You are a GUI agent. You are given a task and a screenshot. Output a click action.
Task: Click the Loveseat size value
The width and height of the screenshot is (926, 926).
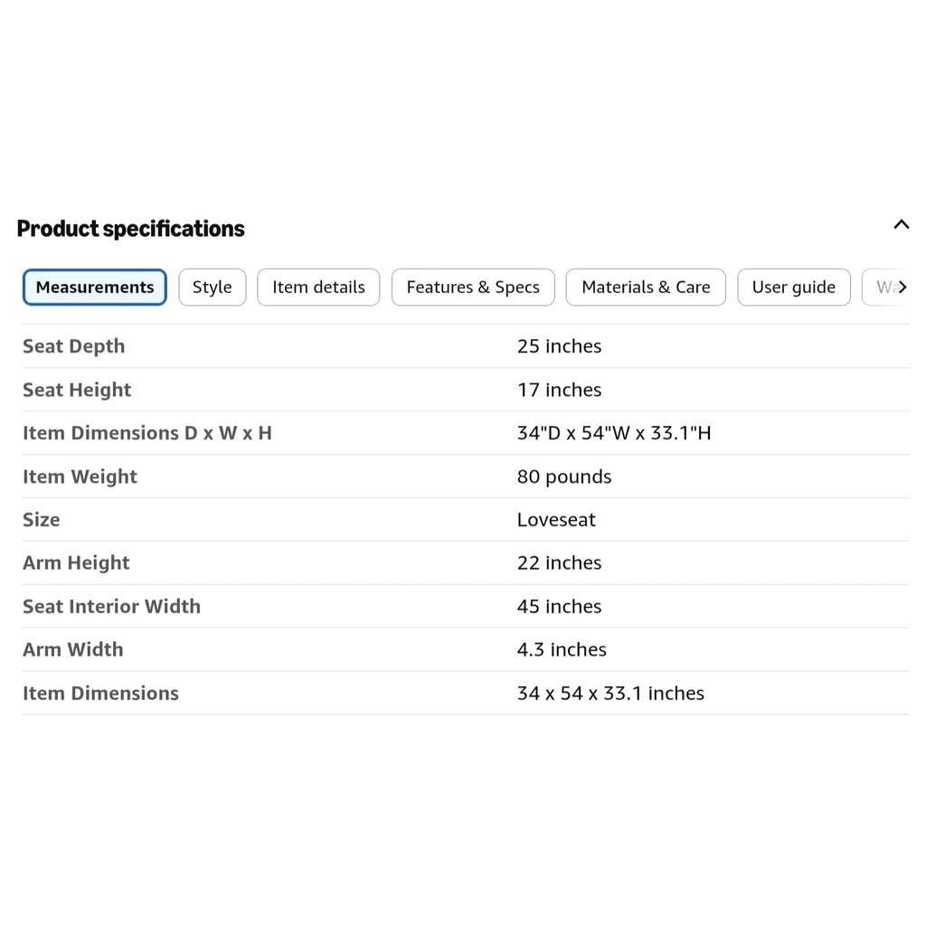click(x=556, y=520)
